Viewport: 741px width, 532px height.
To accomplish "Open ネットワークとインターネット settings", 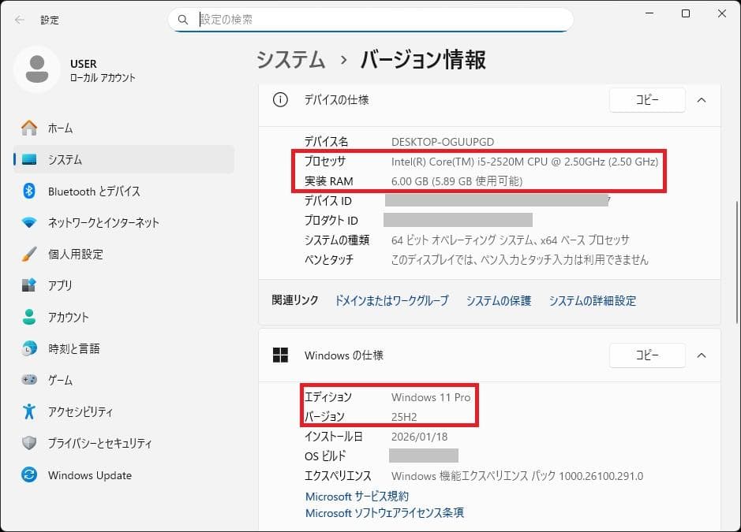I will point(124,222).
